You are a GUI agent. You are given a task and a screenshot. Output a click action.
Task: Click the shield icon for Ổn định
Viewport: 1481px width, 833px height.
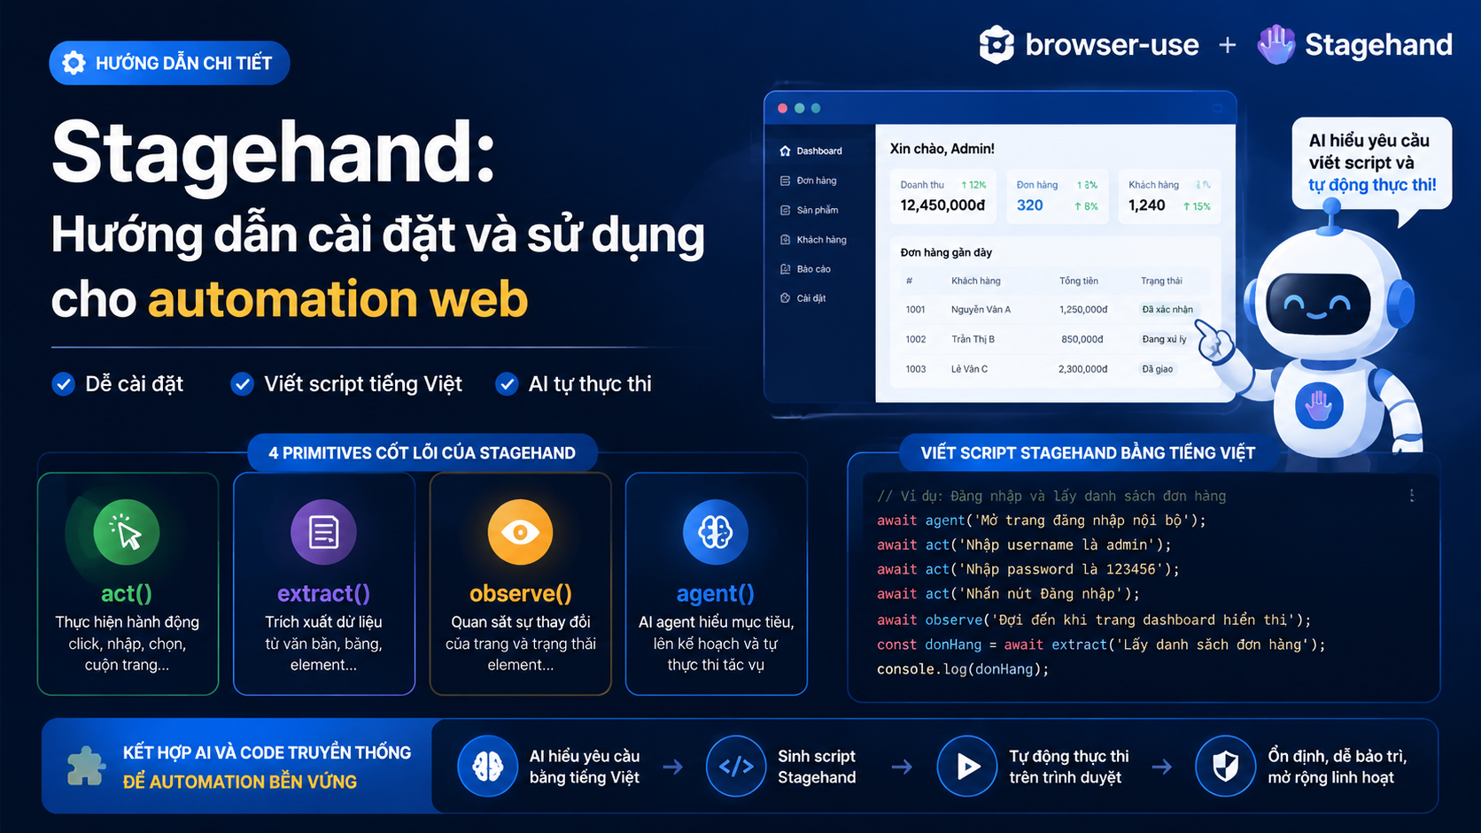tap(1225, 766)
